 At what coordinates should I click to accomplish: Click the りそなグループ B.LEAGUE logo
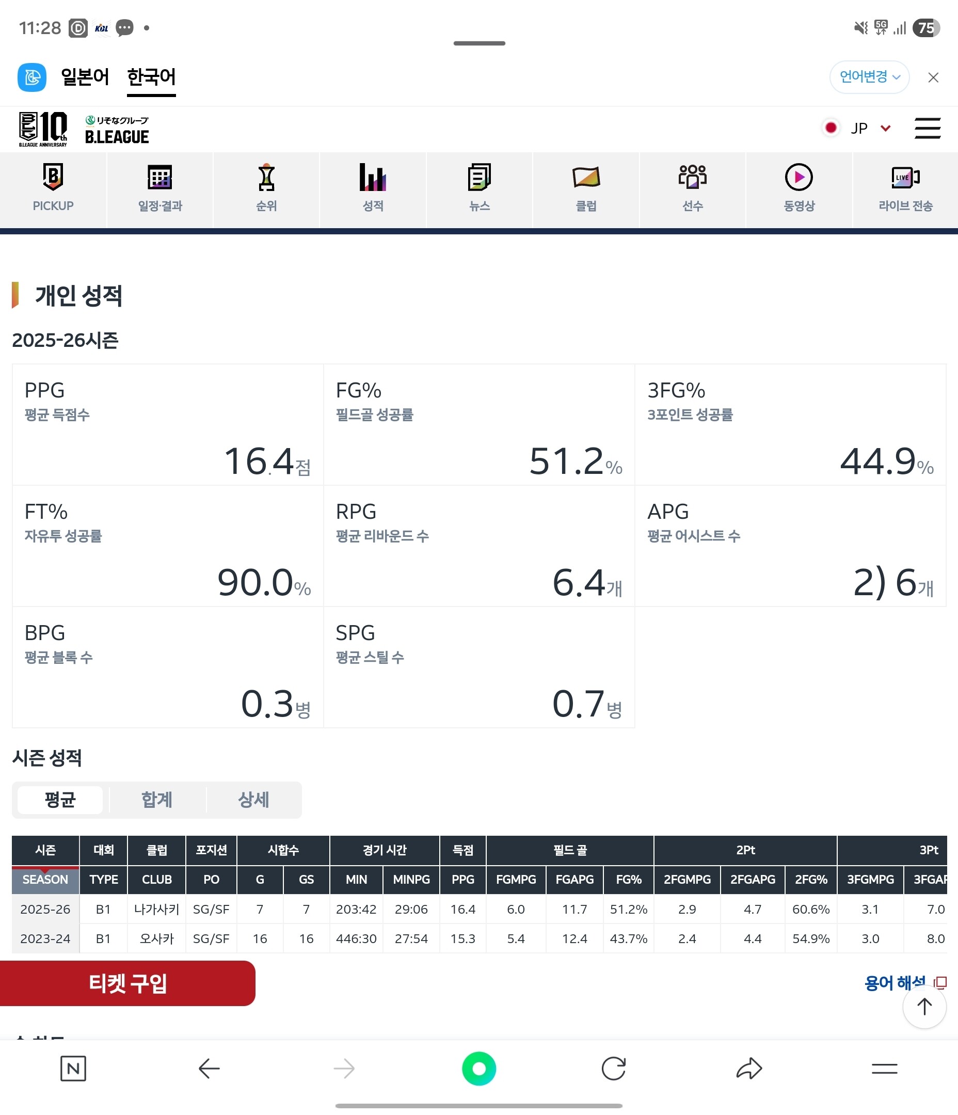click(x=117, y=130)
